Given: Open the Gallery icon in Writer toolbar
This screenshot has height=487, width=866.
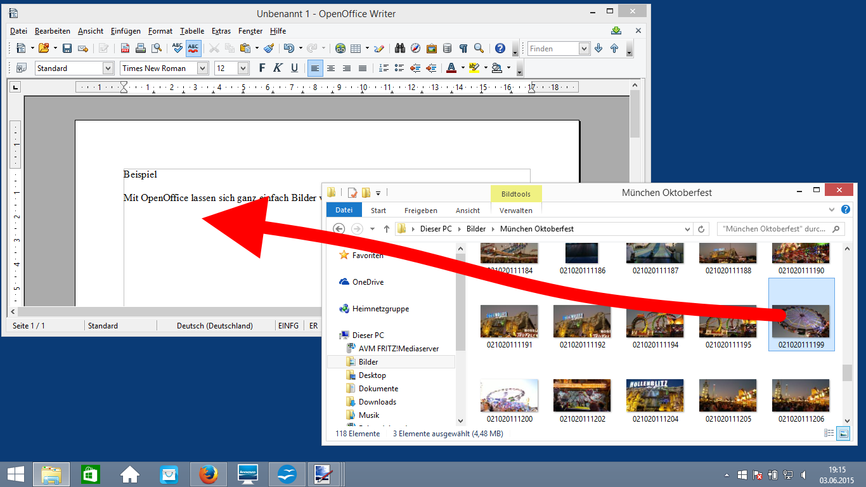Looking at the screenshot, I should pyautogui.click(x=432, y=48).
